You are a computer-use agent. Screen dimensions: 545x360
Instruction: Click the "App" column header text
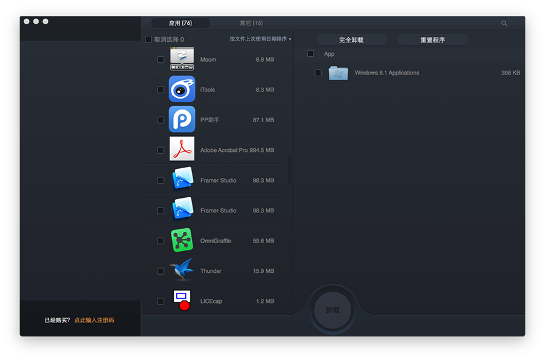329,54
